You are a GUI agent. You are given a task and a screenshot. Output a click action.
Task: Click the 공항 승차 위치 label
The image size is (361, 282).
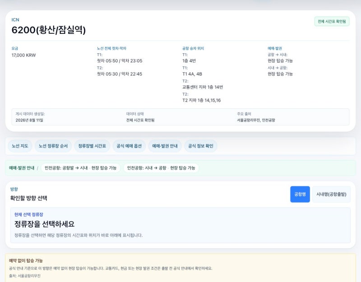[x=193, y=48]
